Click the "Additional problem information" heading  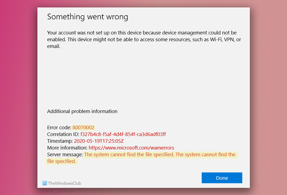coord(82,111)
